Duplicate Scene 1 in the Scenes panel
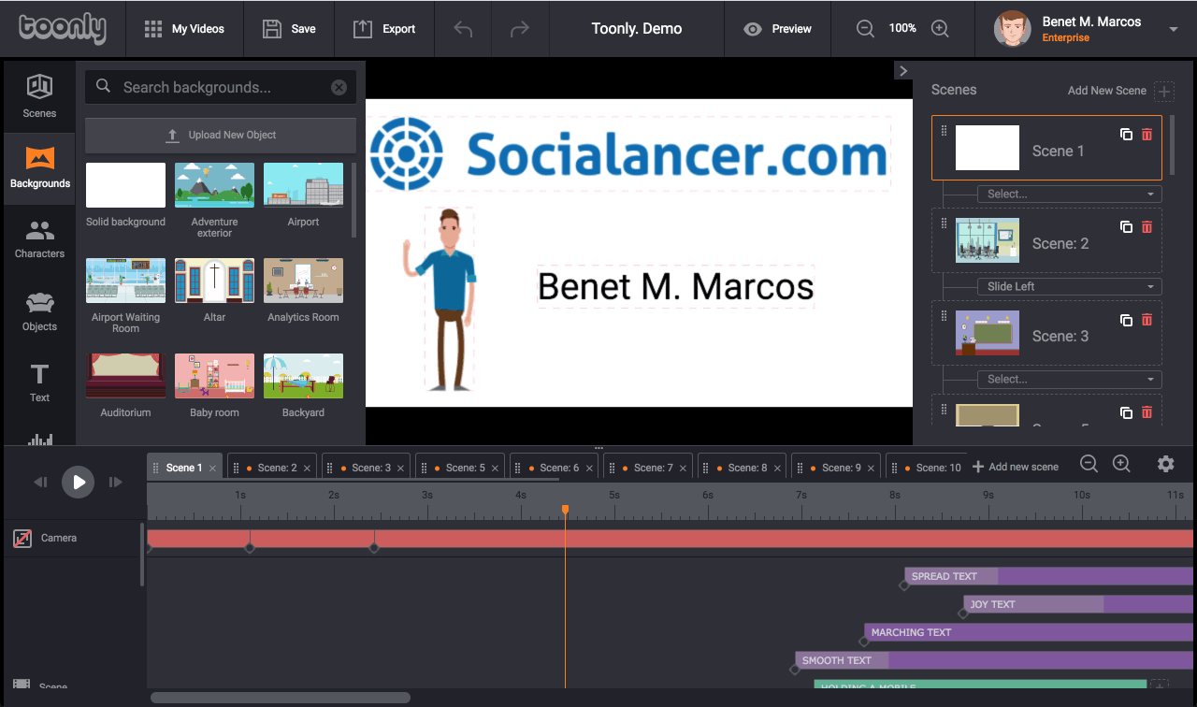The image size is (1197, 707). pos(1126,134)
